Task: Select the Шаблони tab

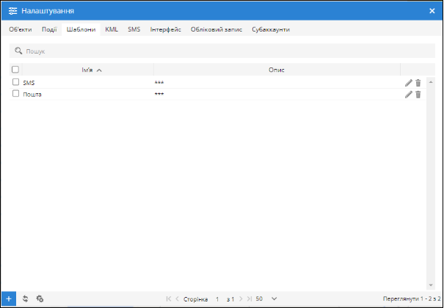Action: coord(81,29)
